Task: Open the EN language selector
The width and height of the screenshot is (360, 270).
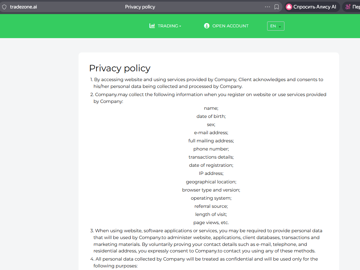Action: 275,26
